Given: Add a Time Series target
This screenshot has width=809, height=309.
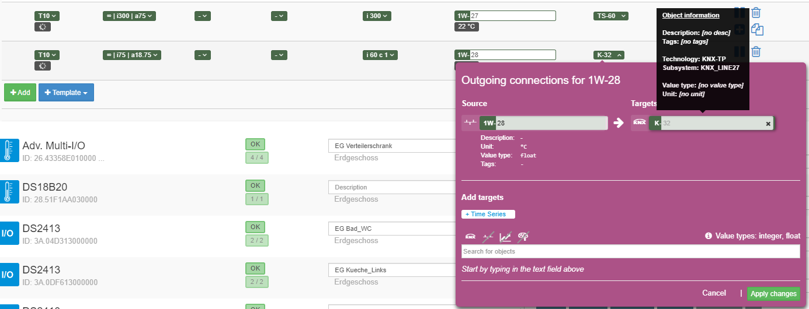Looking at the screenshot, I should coord(488,214).
